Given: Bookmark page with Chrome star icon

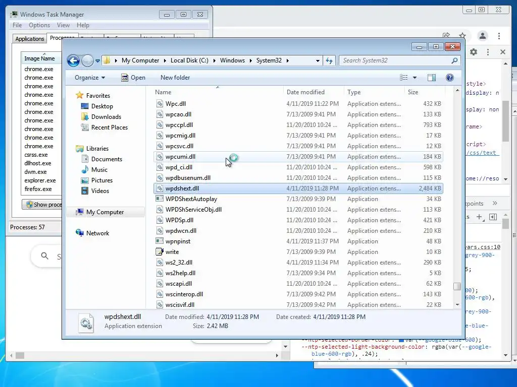Looking at the screenshot, I should 462,36.
